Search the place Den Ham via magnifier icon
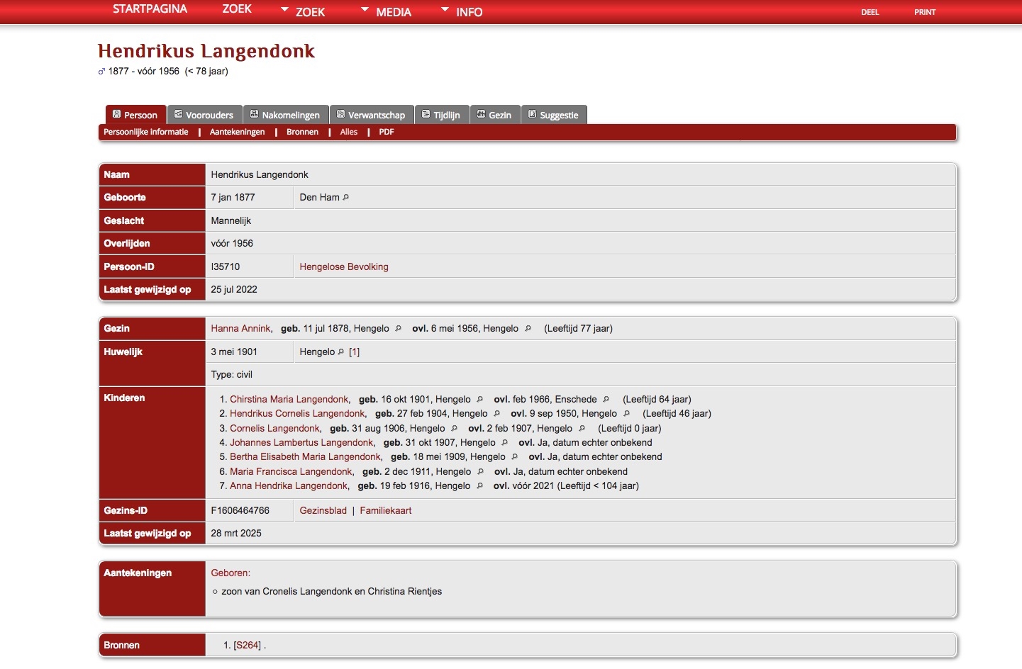The height and width of the screenshot is (669, 1022). coord(346,198)
